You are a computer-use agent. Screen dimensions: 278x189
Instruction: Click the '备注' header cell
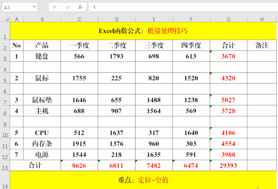(261, 45)
